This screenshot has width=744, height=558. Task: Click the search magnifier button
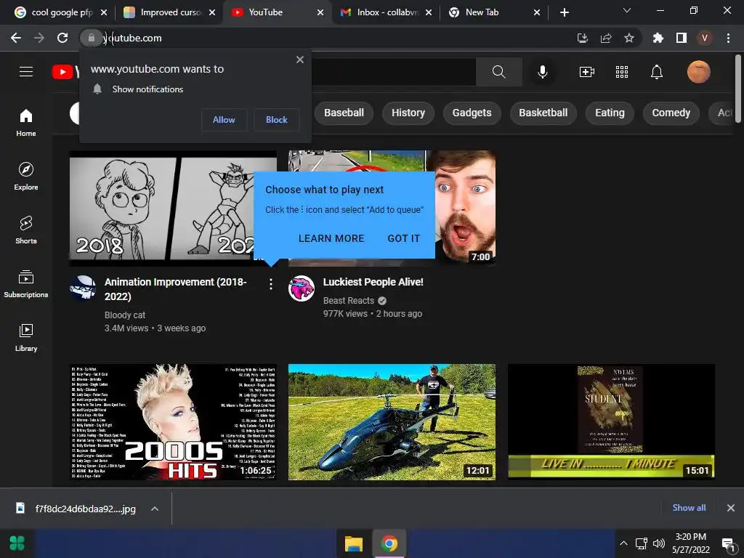coord(498,72)
